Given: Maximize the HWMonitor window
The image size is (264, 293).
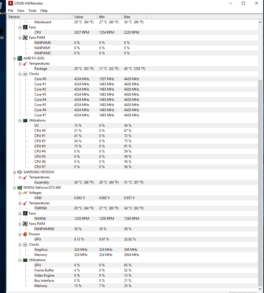Looking at the screenshot, I should coord(243,3).
